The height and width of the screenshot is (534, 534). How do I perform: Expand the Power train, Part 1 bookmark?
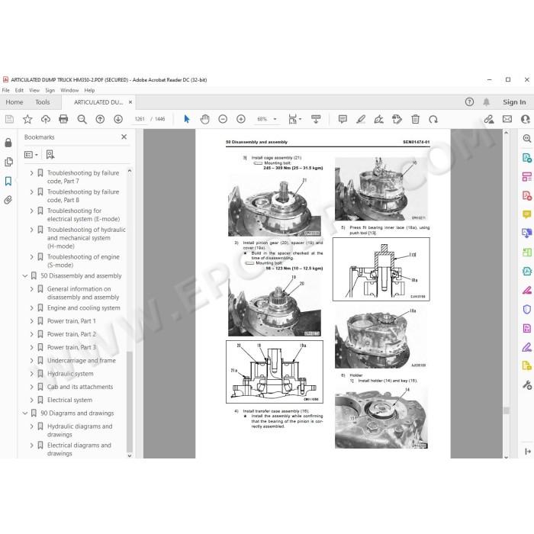[32, 321]
